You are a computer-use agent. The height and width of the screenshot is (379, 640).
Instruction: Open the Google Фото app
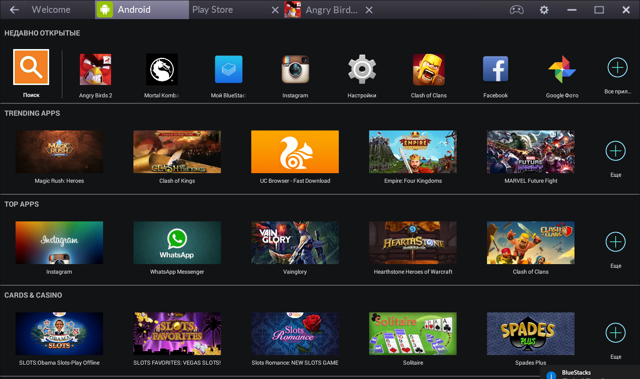coord(562,69)
